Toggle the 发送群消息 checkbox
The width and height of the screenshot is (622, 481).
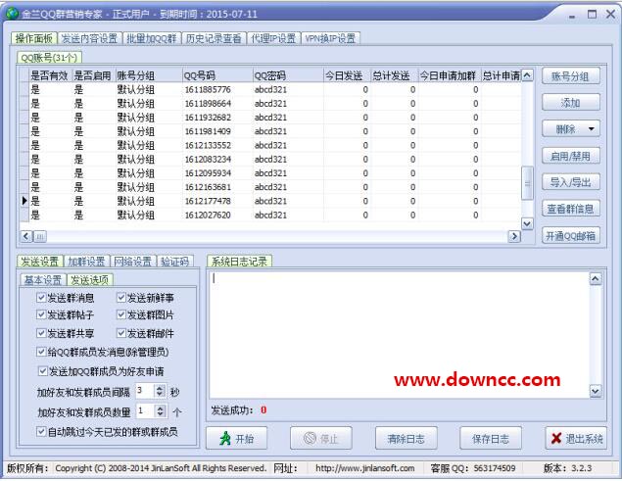coord(41,297)
